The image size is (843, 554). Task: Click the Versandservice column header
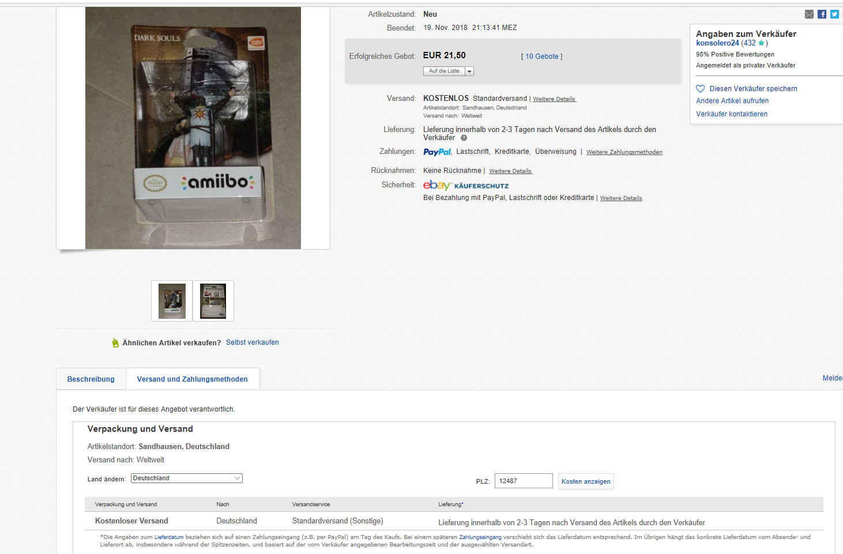pyautogui.click(x=311, y=504)
